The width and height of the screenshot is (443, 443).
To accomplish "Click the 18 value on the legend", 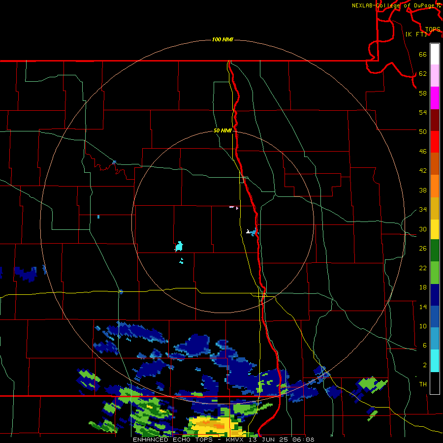I will (423, 287).
